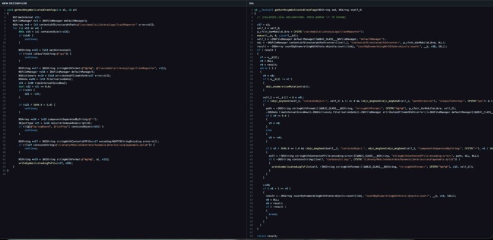Click the 'v21 = -v21;' assignment line
Screen dimensions: 493x240
[32, 94]
